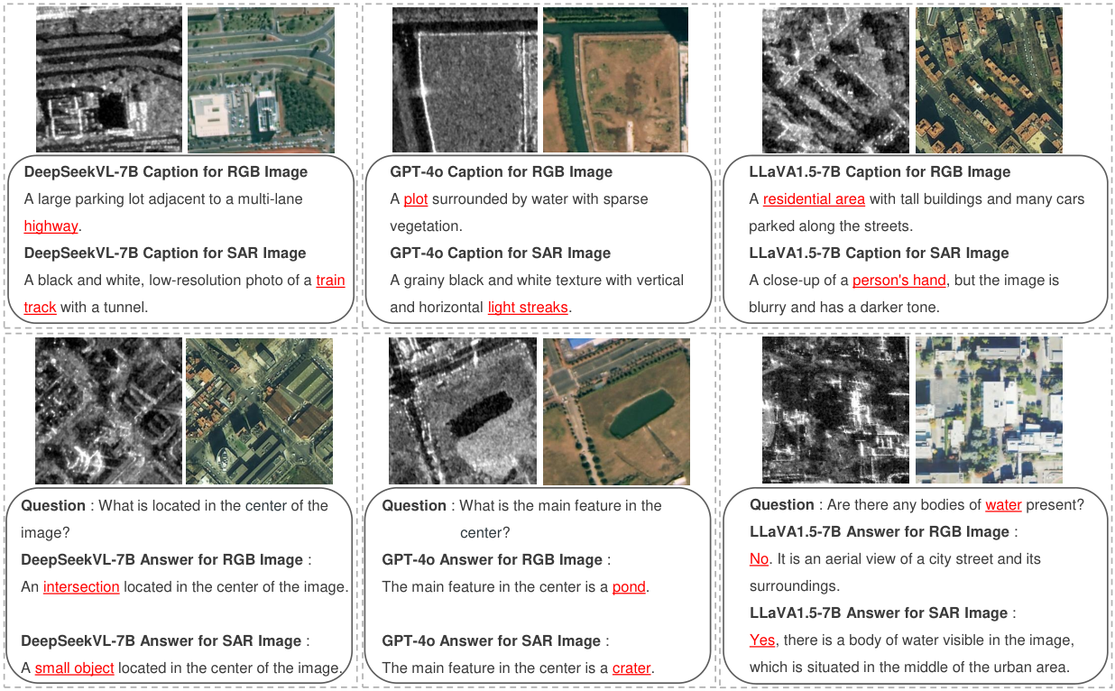Click the RGB intersection image
The height and width of the screenshot is (691, 1115).
pos(259,411)
